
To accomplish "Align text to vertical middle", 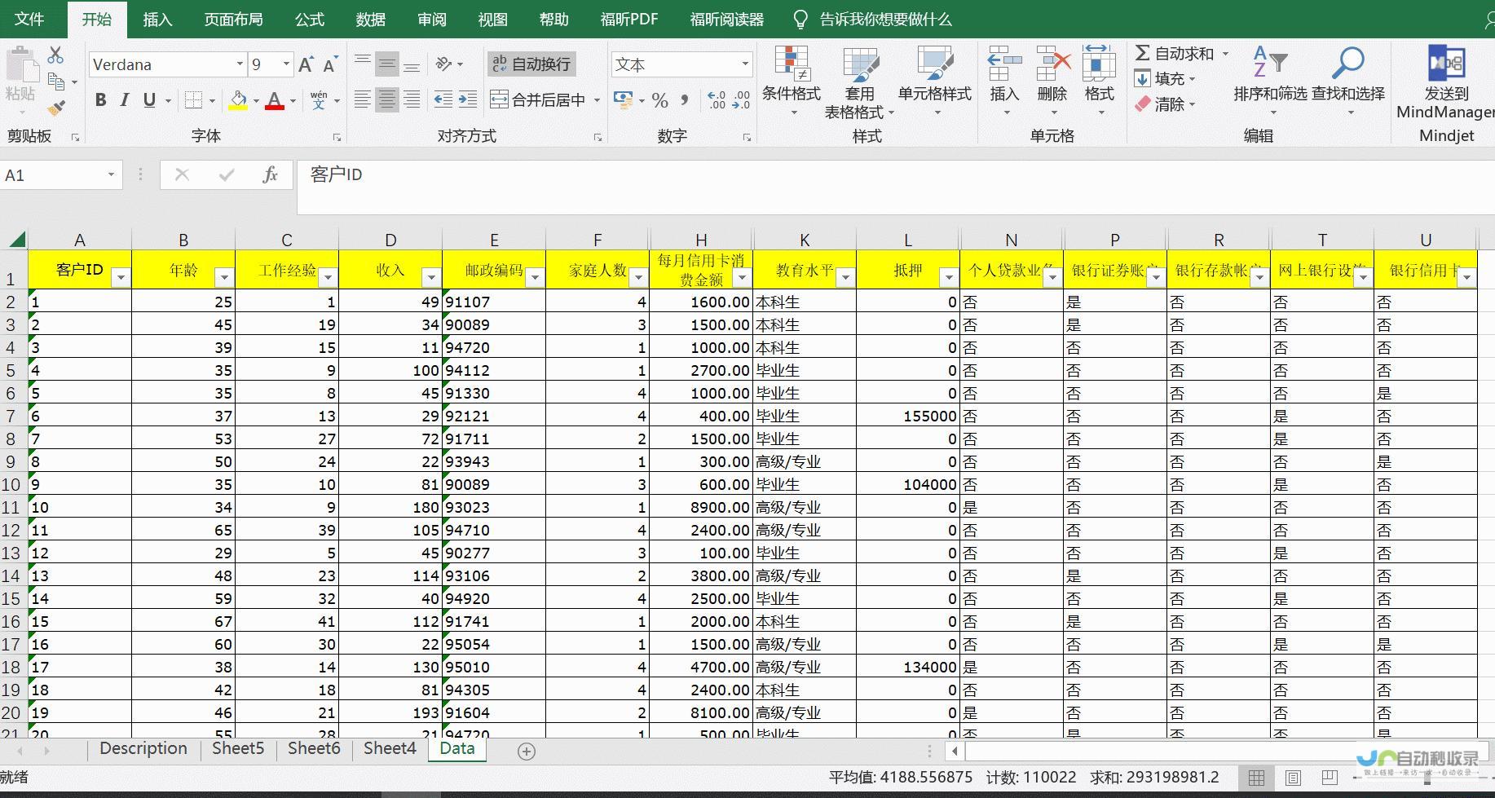I will (x=387, y=64).
